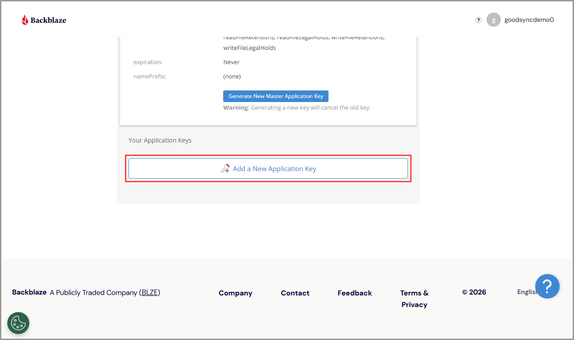Click the Backblaze logo in header
This screenshot has height=340, width=574.
(44, 20)
